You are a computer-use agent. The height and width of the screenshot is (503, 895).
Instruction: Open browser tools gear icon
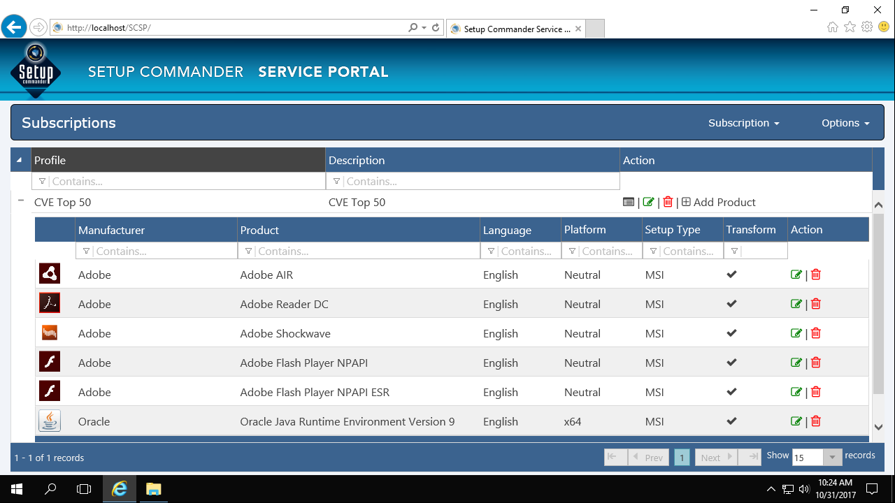coord(867,27)
